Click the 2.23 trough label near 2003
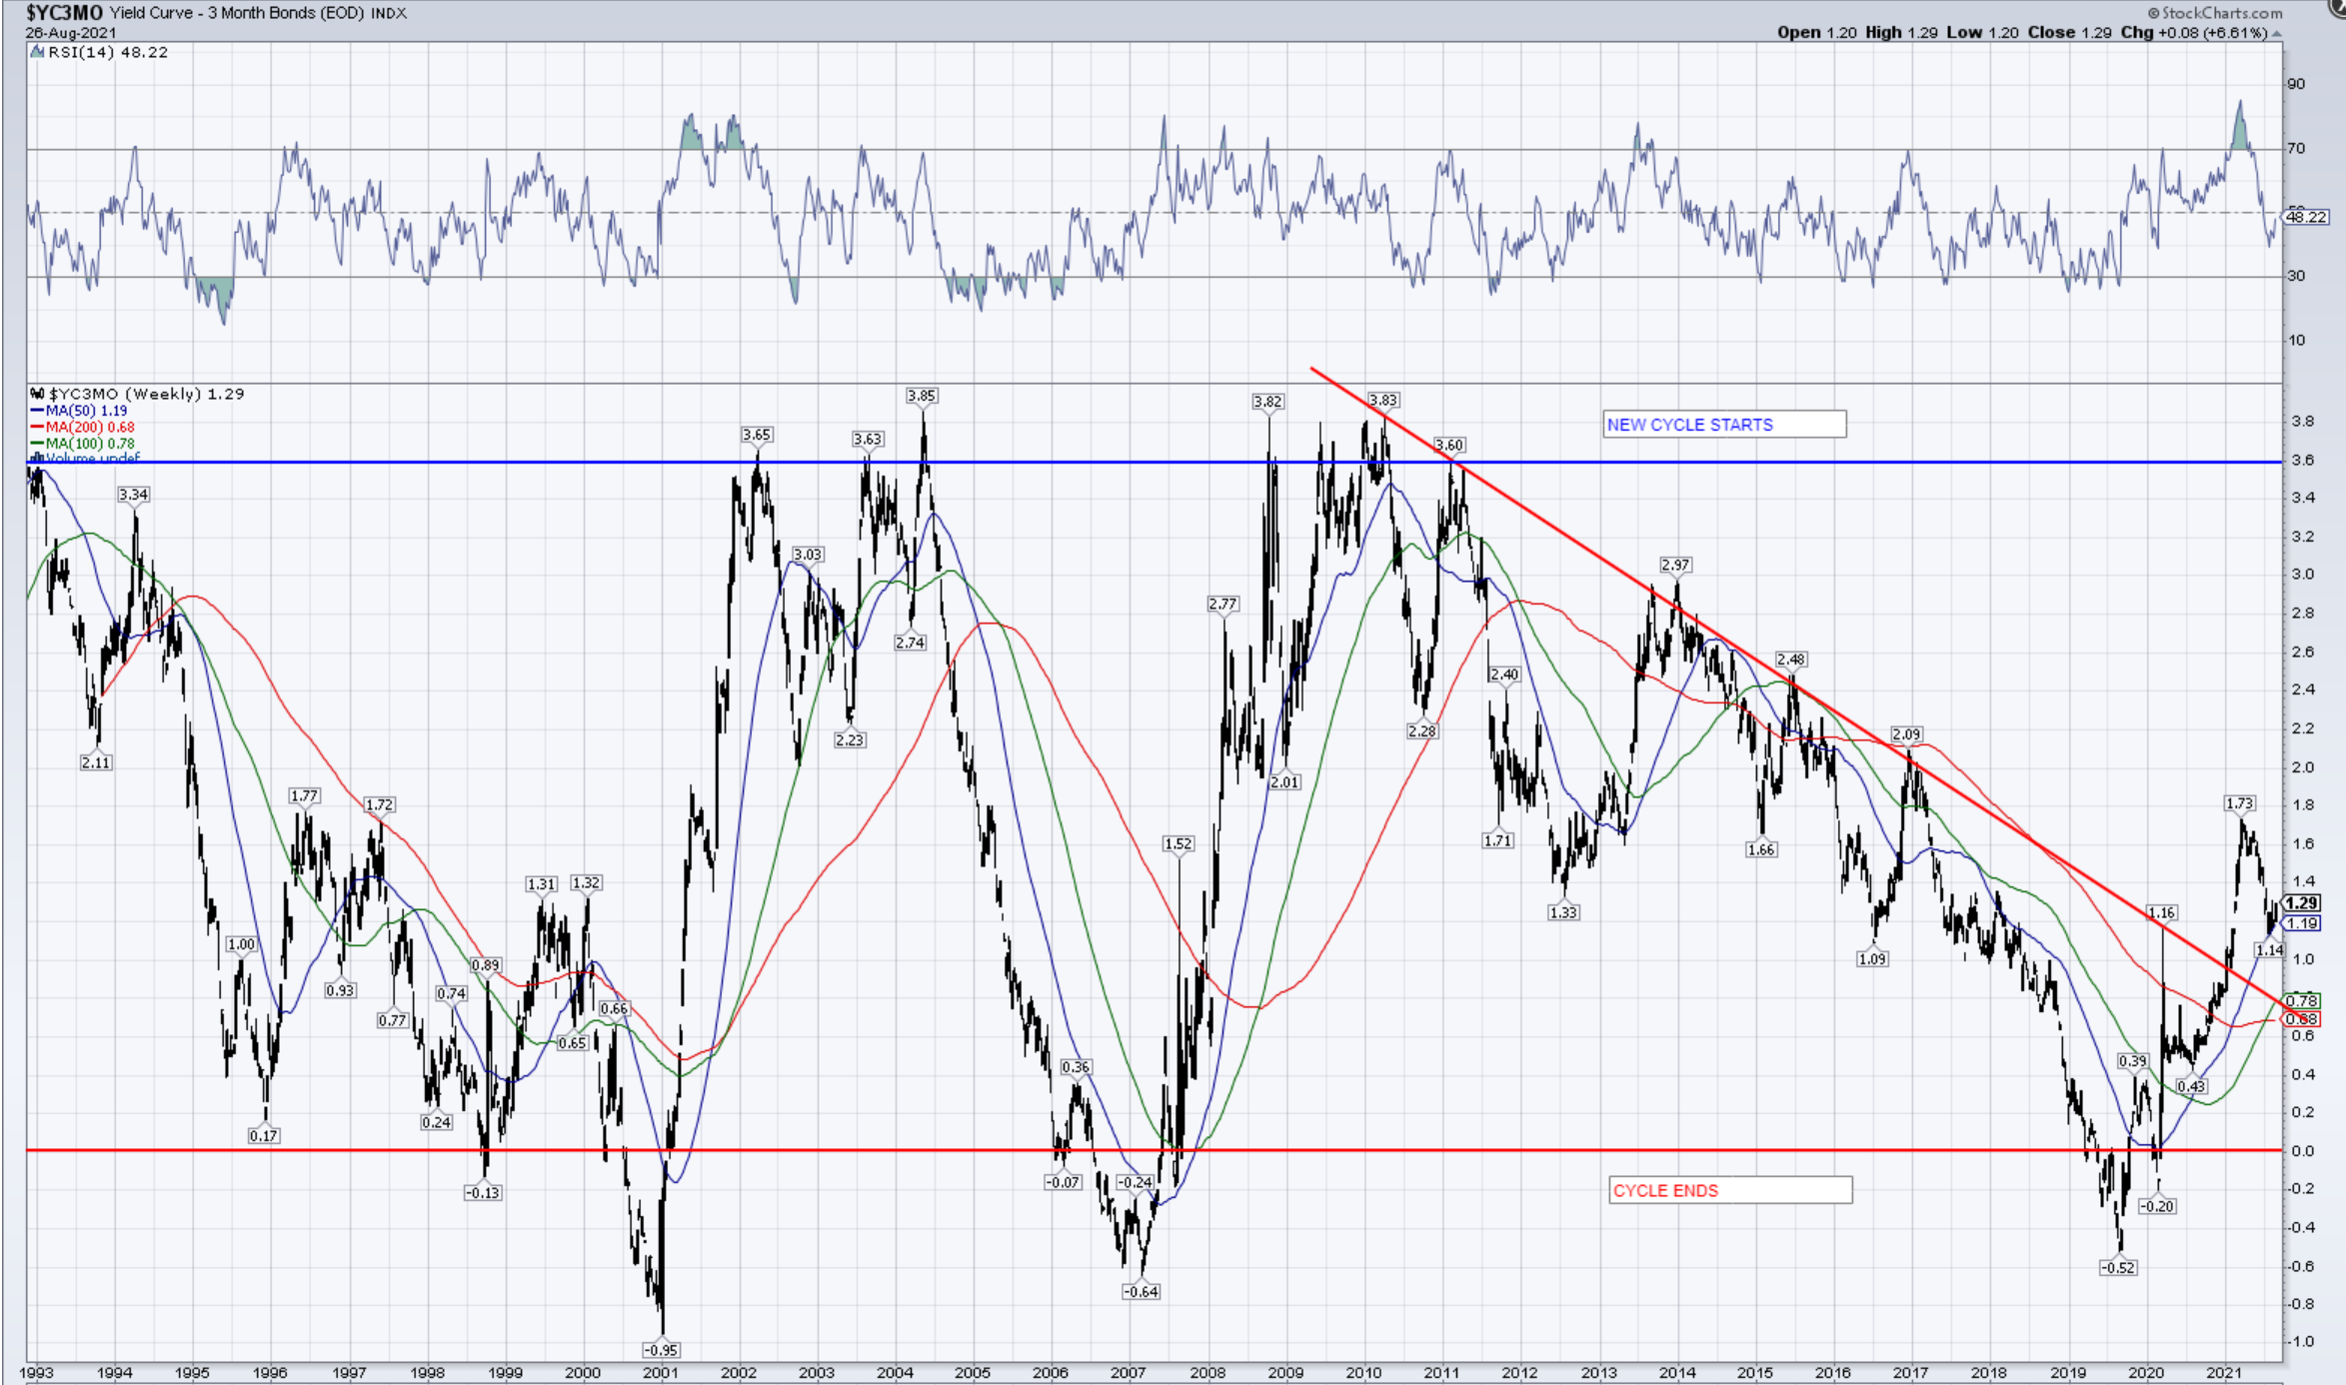 click(850, 740)
